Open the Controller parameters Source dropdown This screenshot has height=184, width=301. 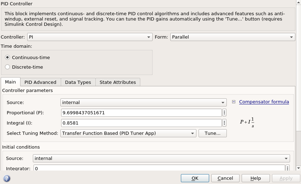tap(143, 103)
